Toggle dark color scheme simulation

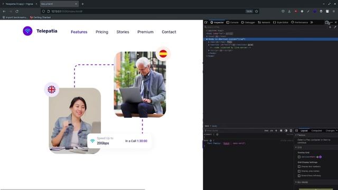point(286,130)
